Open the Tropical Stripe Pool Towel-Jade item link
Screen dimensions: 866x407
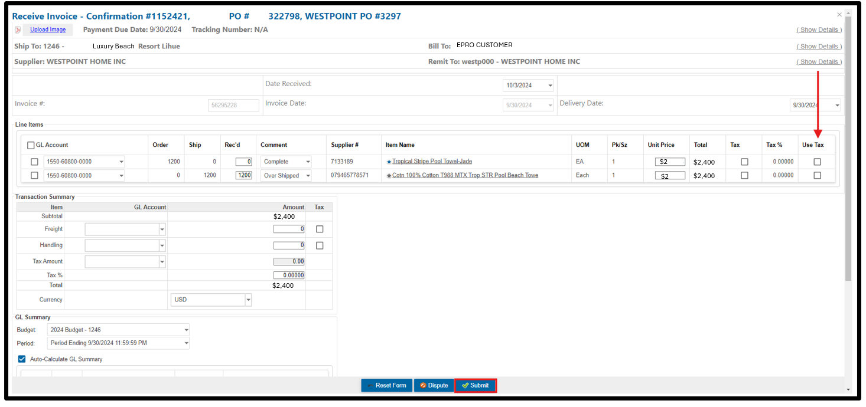click(432, 162)
